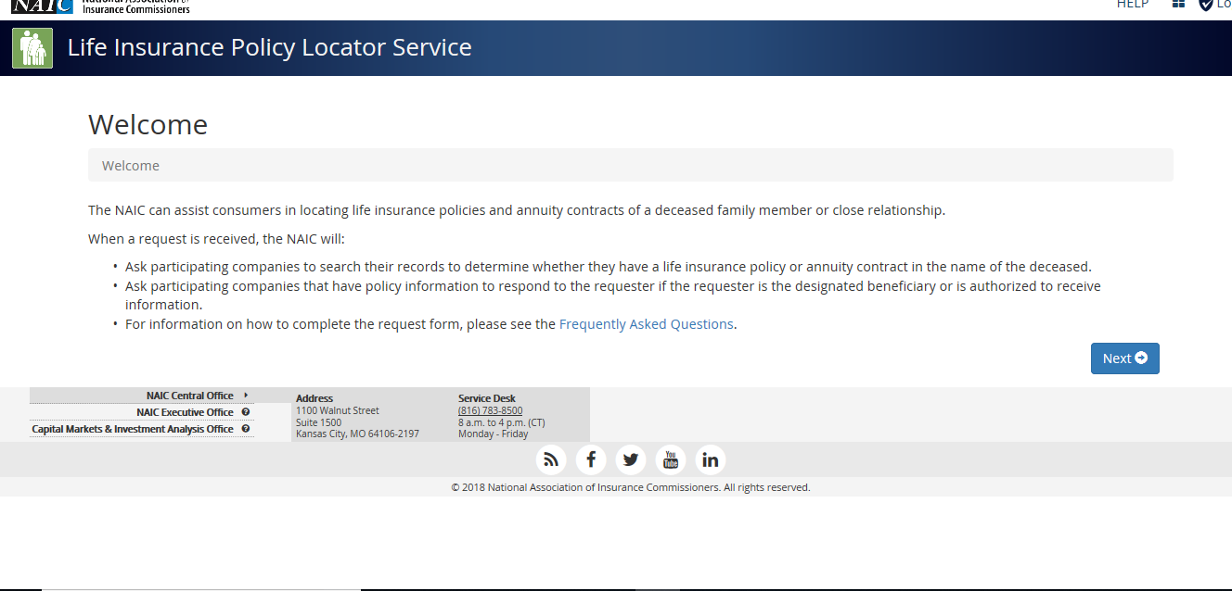The width and height of the screenshot is (1232, 591).
Task: Select the NAIC Central Office tab
Action: pyautogui.click(x=189, y=396)
